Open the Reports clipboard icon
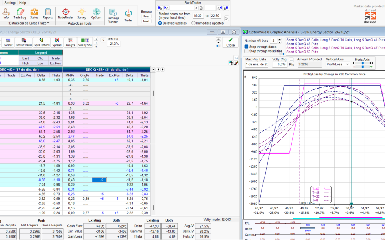Screen dimensions: 385x240 pyautogui.click(x=48, y=13)
